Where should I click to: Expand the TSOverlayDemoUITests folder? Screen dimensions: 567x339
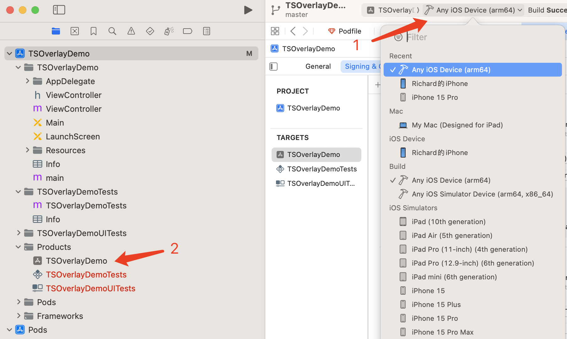pos(18,233)
